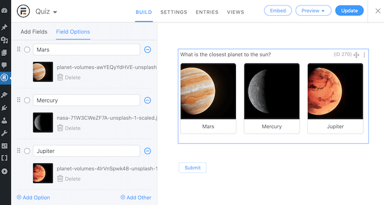Open the Preview dropdown button

(313, 11)
